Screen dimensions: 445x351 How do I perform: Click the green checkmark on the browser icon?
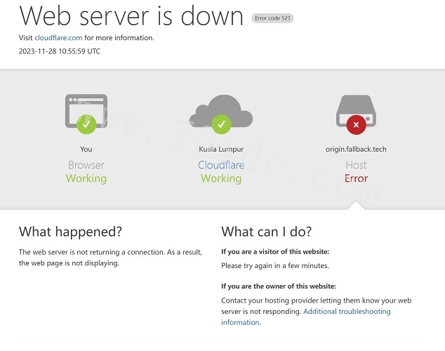coord(86,125)
